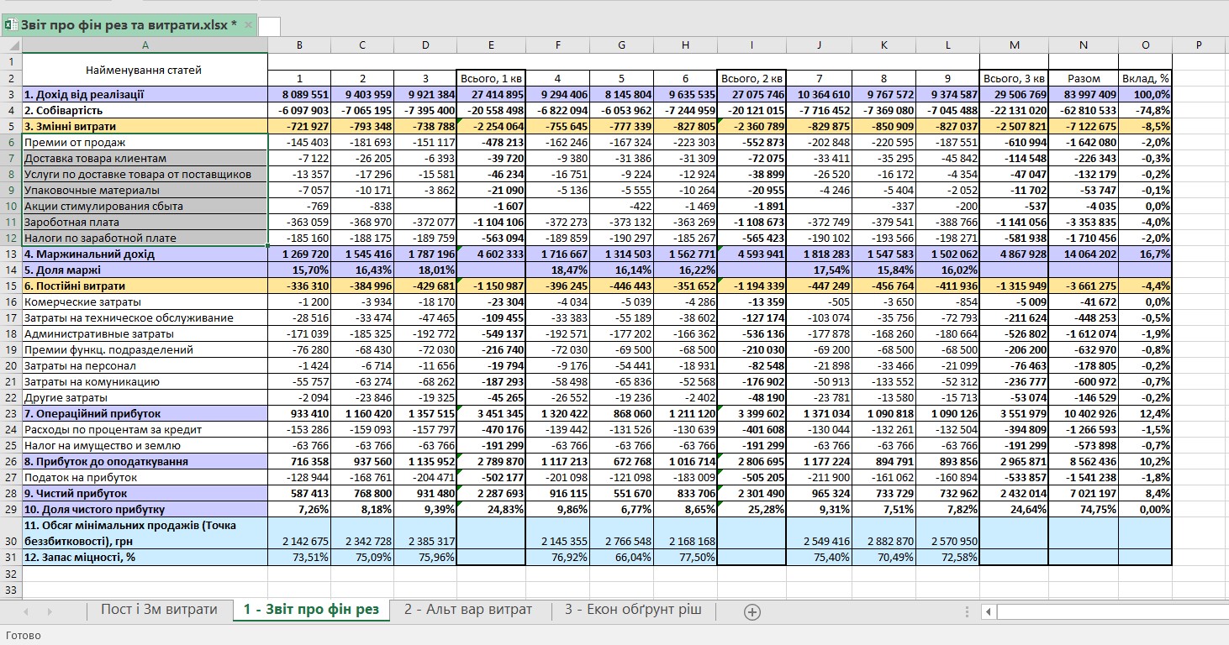Select the 2. Собівартість row label
The image size is (1229, 645).
point(145,110)
